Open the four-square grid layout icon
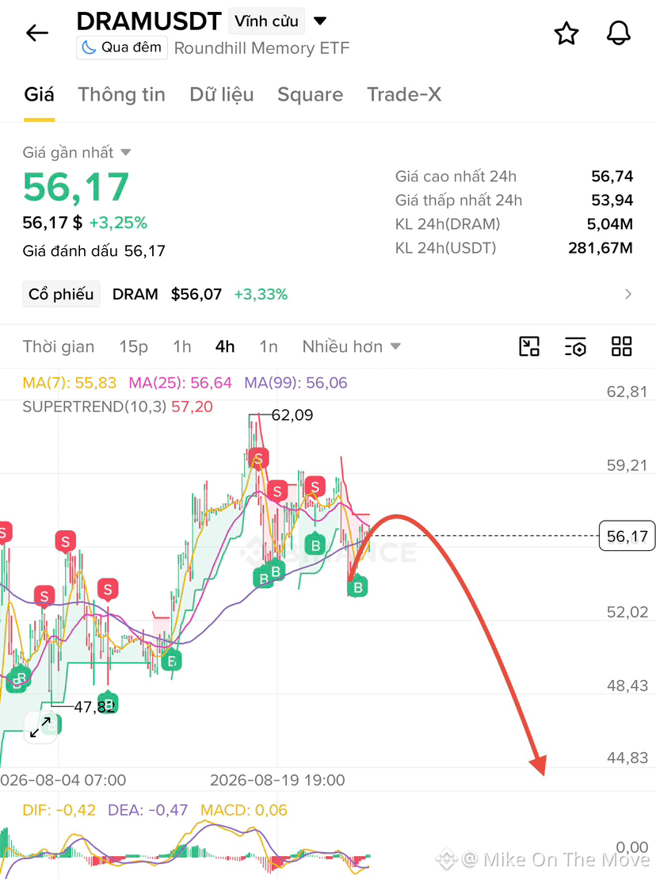The image size is (656, 879). (x=622, y=346)
